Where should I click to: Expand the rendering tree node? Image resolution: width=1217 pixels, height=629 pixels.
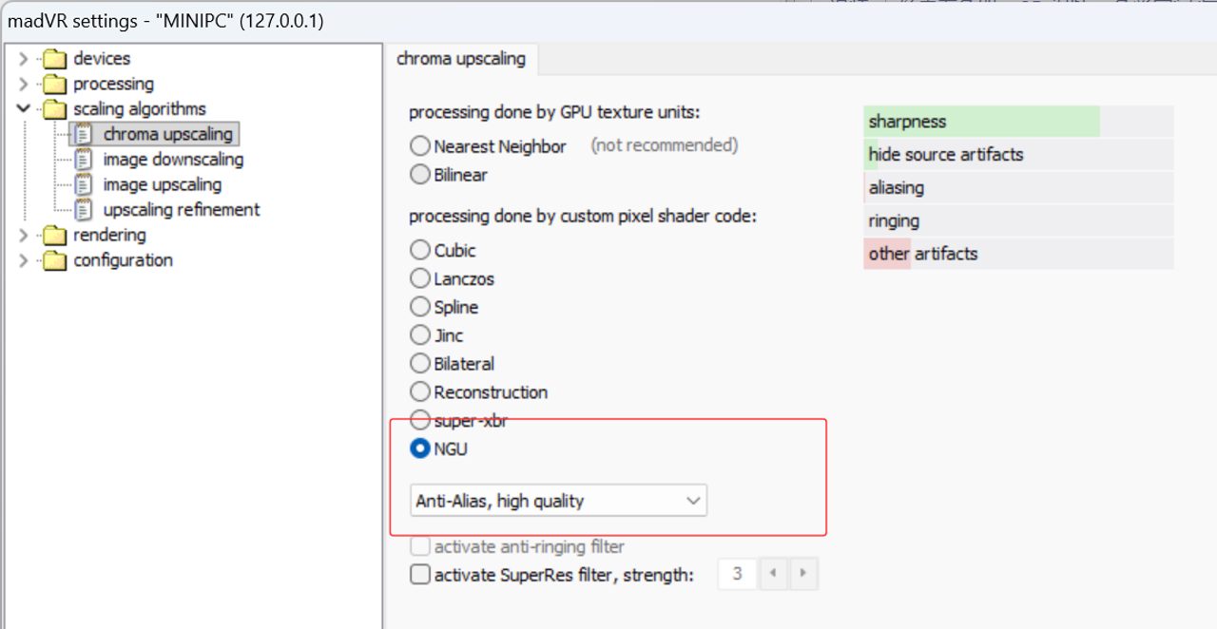[24, 236]
